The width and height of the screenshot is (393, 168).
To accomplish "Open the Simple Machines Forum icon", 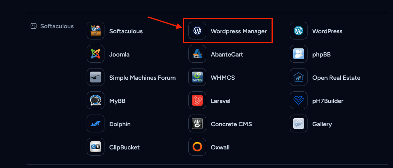I will pos(96,77).
